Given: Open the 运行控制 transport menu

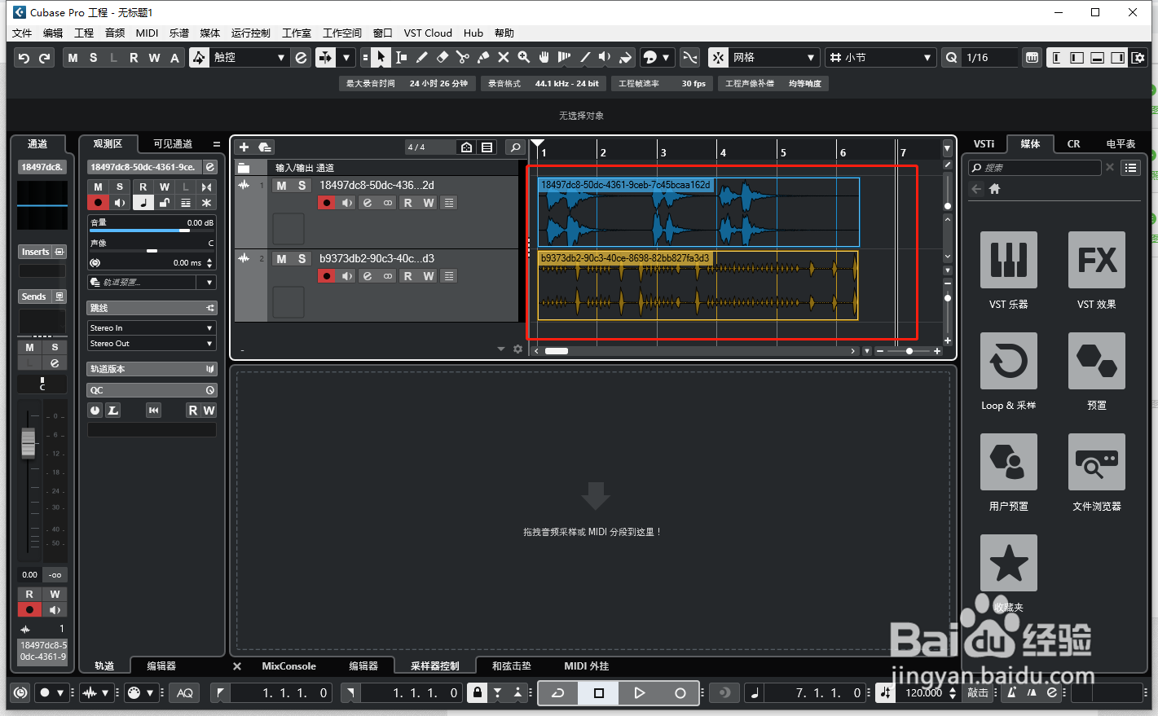Looking at the screenshot, I should click(x=250, y=33).
